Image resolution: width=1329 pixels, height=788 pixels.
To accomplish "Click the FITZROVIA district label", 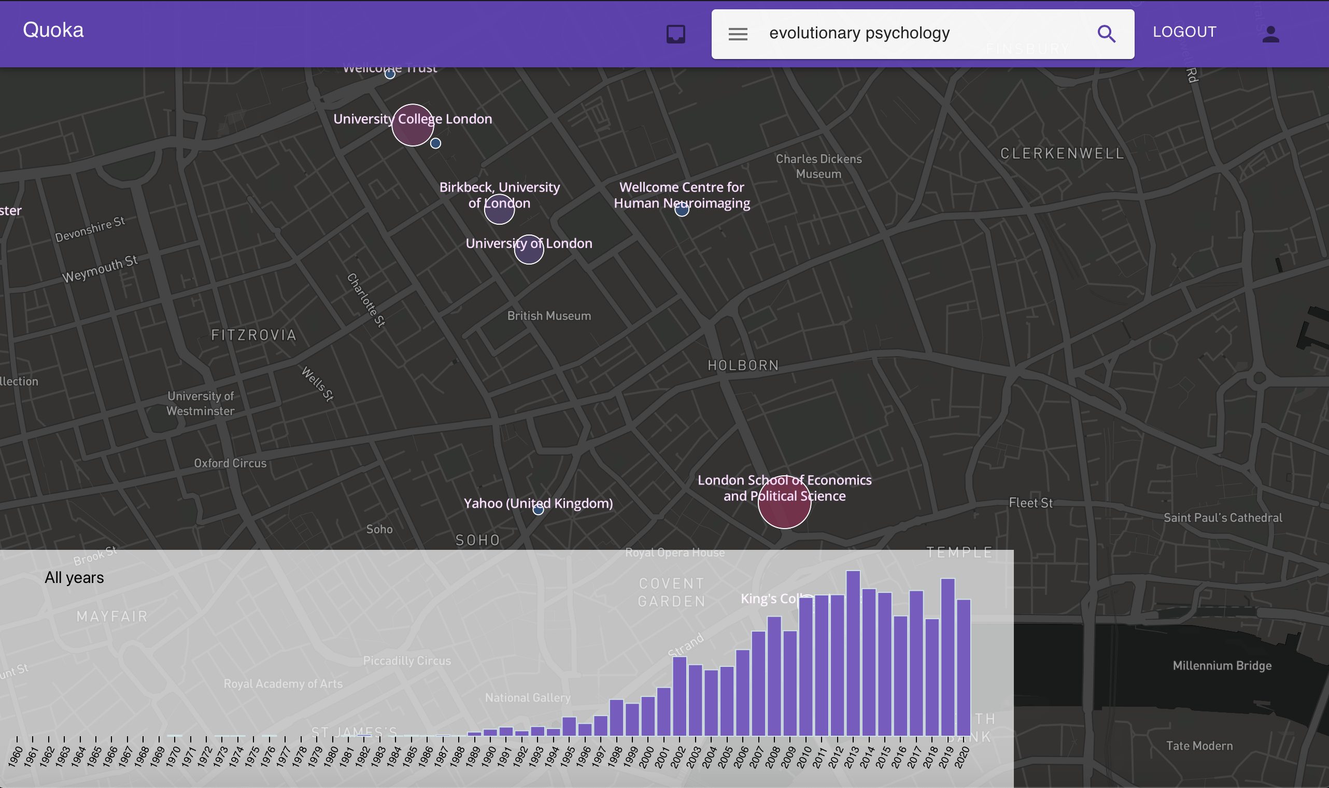I will [x=254, y=335].
